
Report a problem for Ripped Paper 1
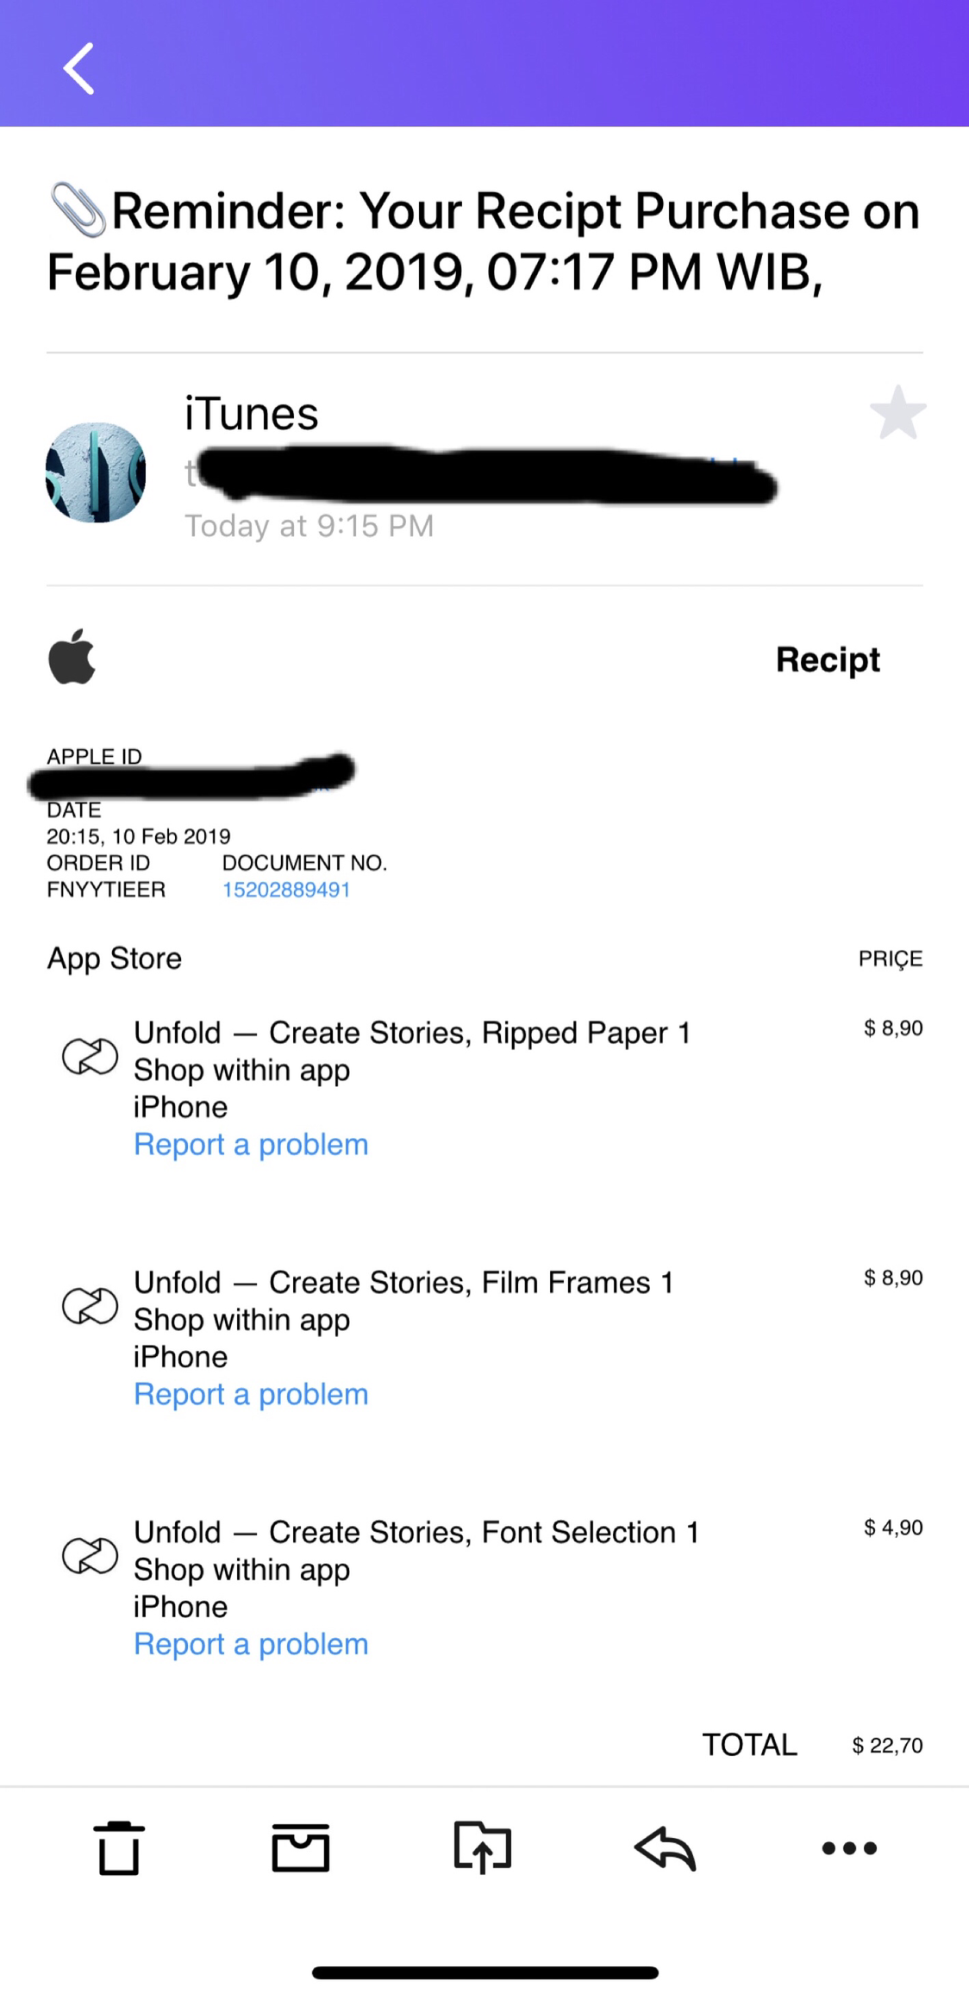coord(251,1144)
